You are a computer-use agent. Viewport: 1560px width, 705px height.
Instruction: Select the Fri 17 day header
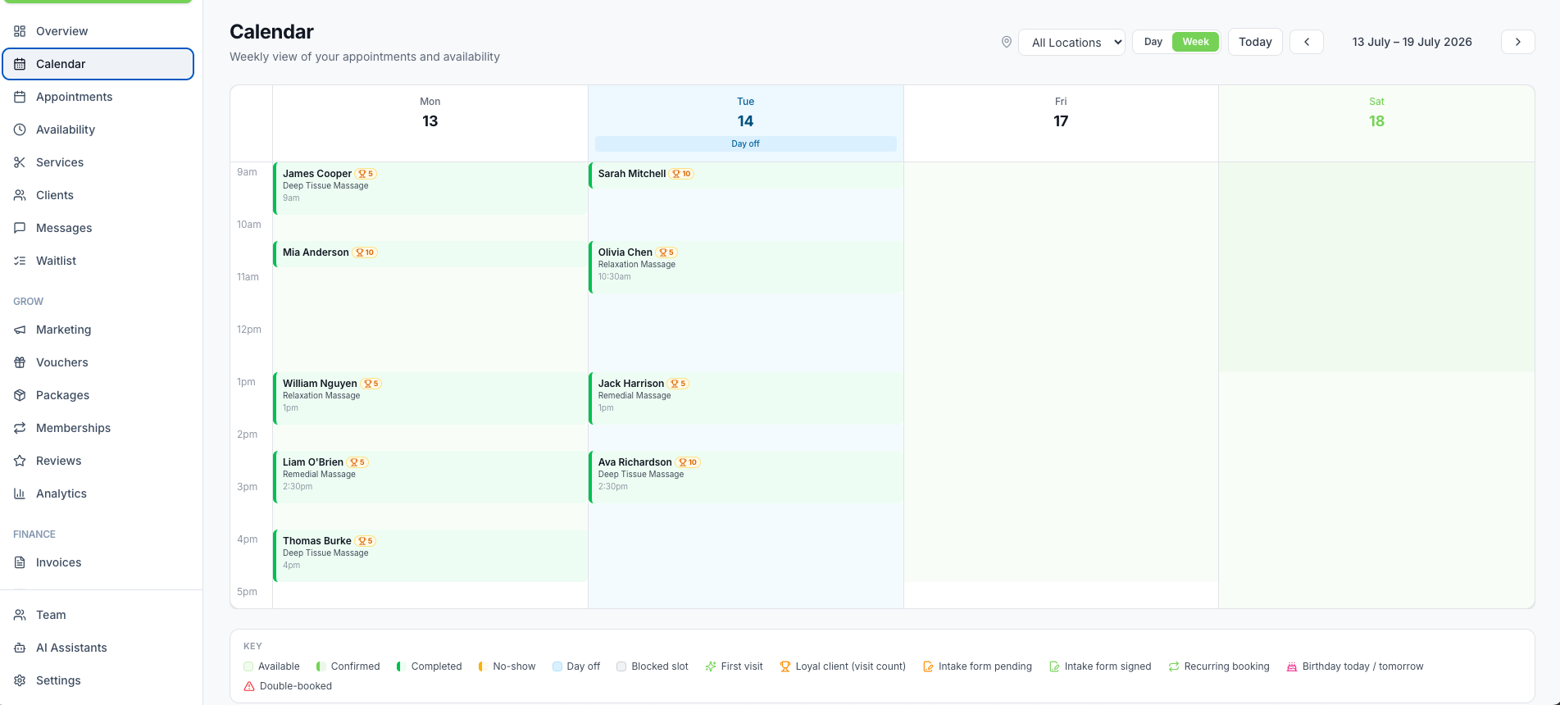tap(1061, 123)
